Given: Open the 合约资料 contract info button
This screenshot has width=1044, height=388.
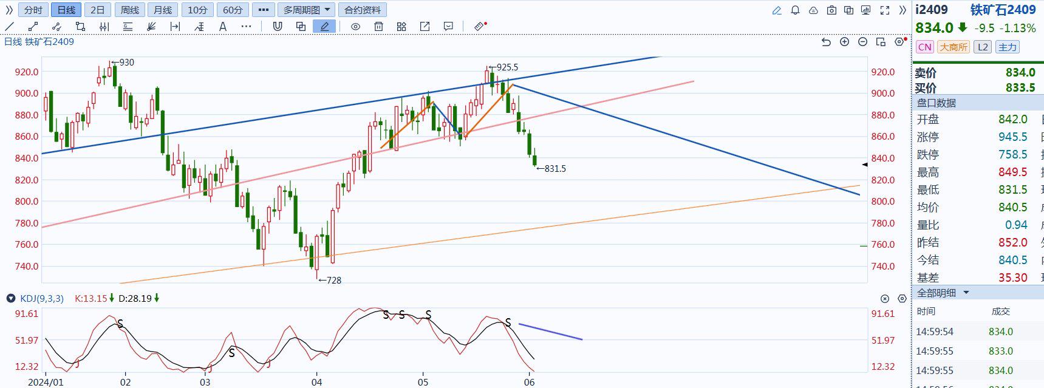Looking at the screenshot, I should [363, 10].
